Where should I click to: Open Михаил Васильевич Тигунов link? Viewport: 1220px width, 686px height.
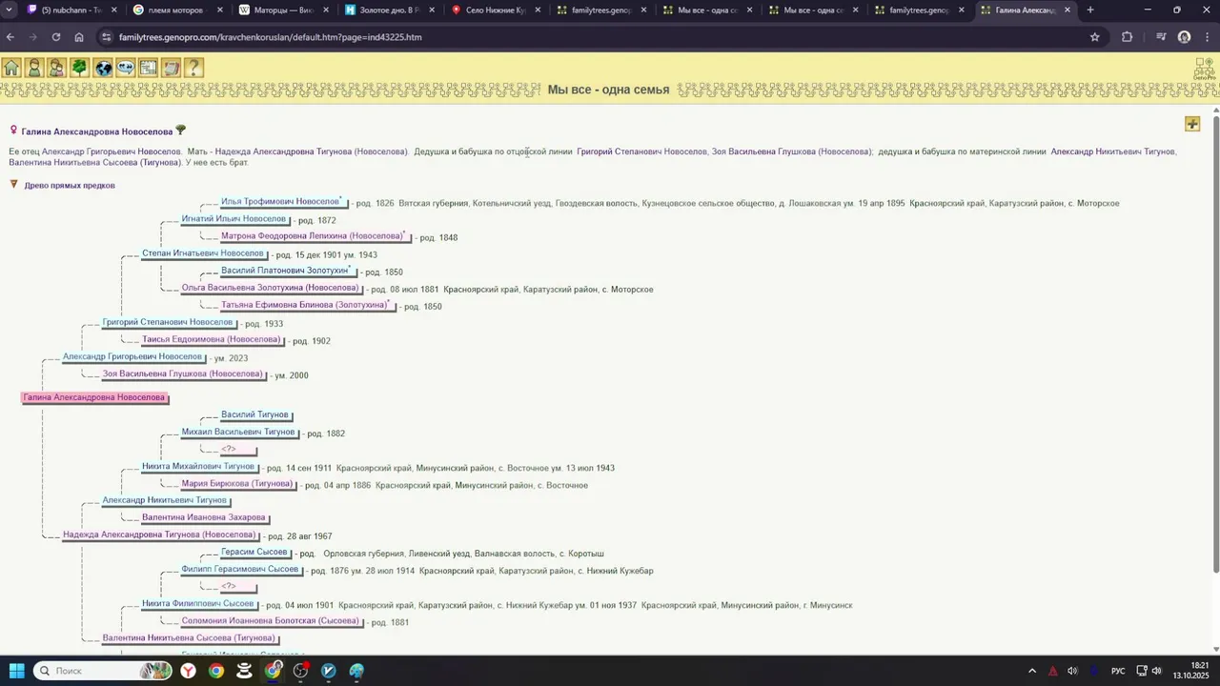(x=238, y=432)
